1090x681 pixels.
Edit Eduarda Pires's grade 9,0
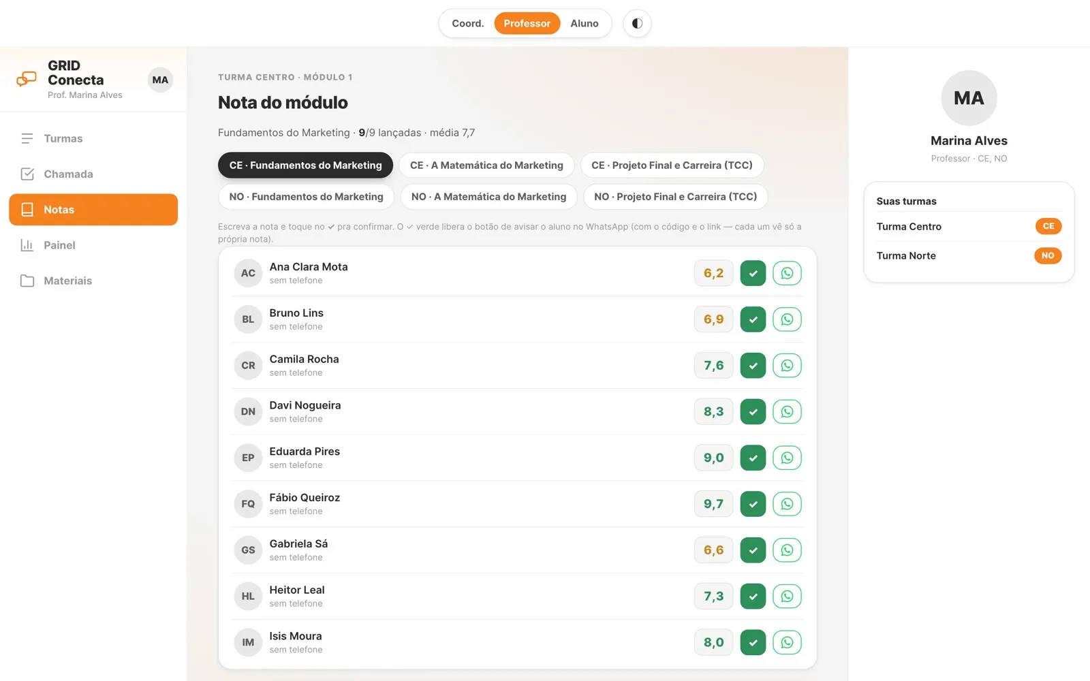tap(713, 458)
